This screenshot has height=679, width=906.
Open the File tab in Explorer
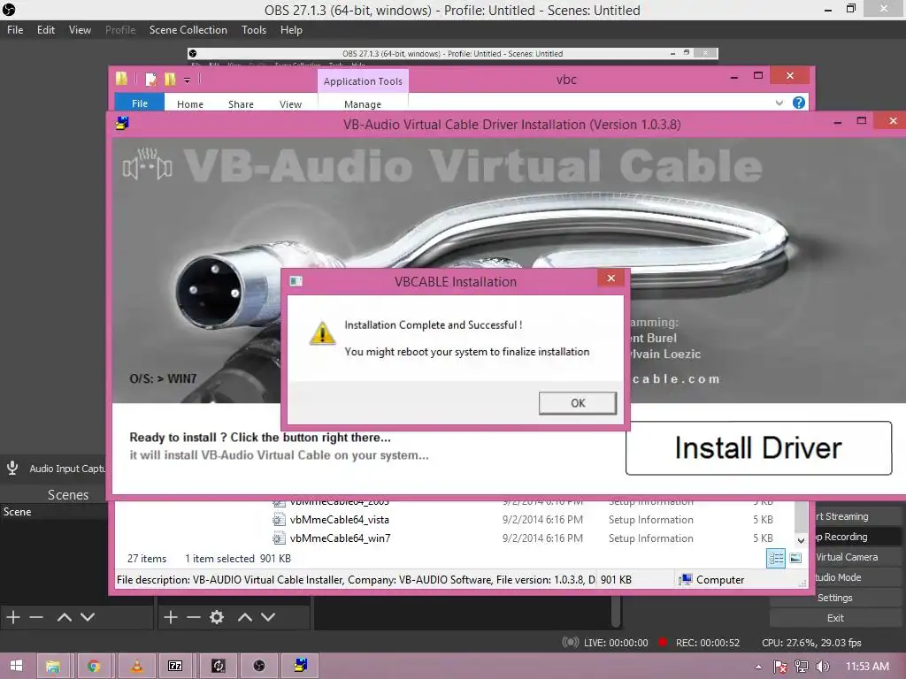pyautogui.click(x=139, y=103)
